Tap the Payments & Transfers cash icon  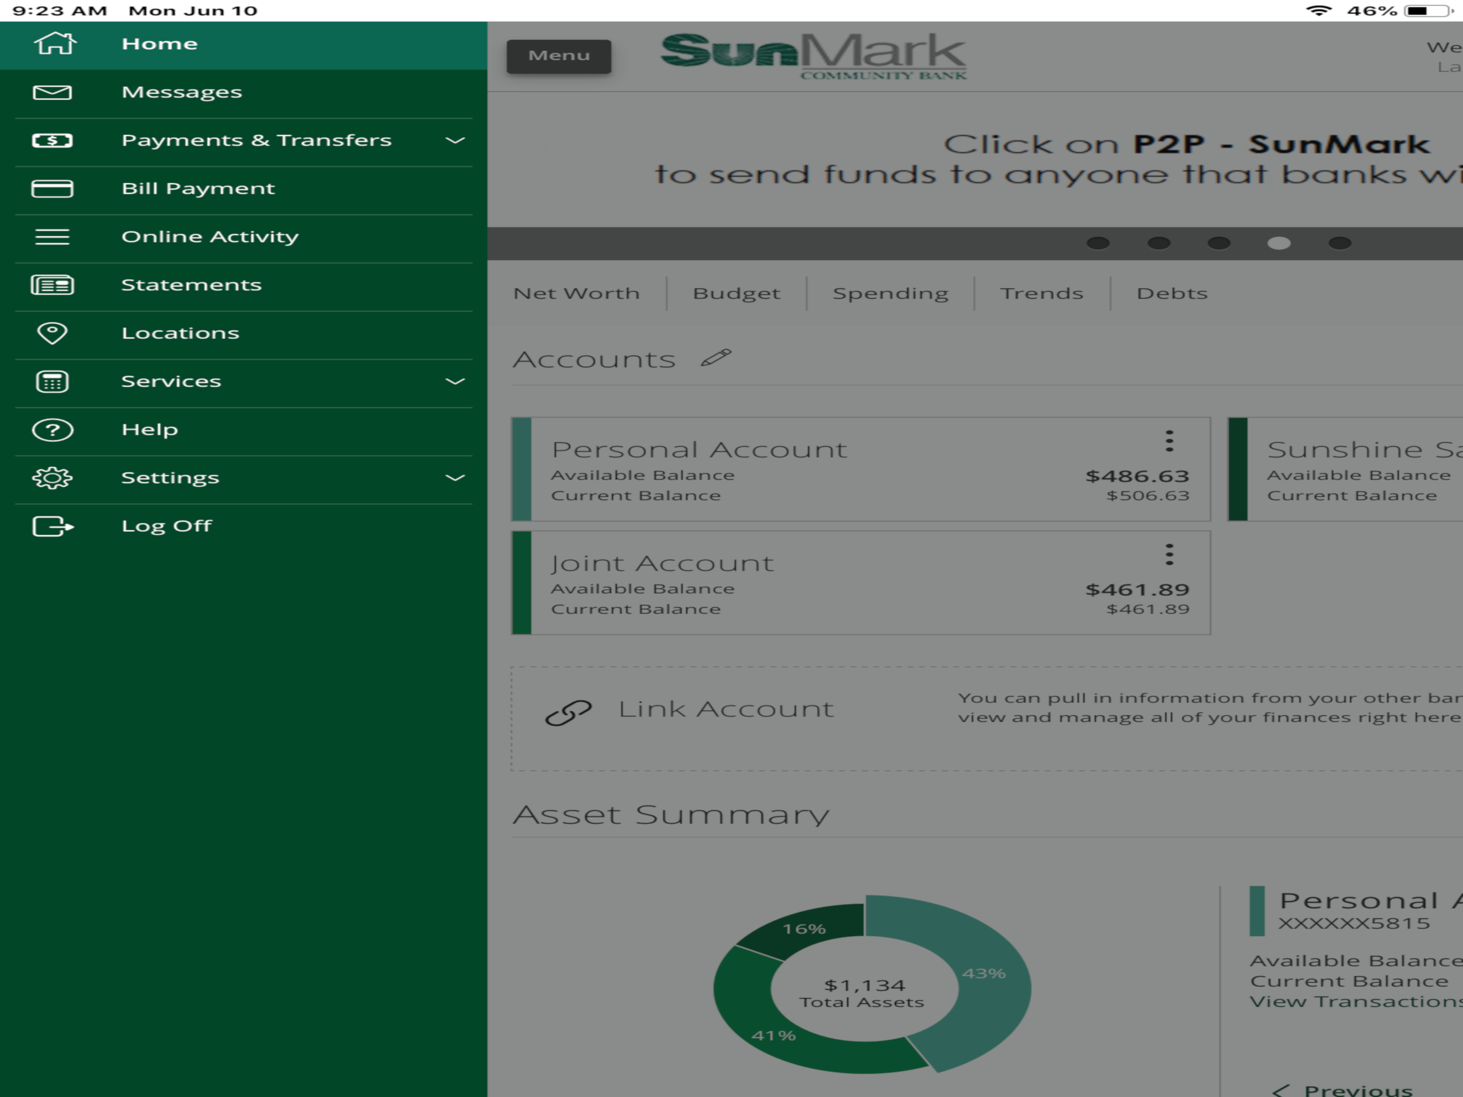click(x=52, y=140)
